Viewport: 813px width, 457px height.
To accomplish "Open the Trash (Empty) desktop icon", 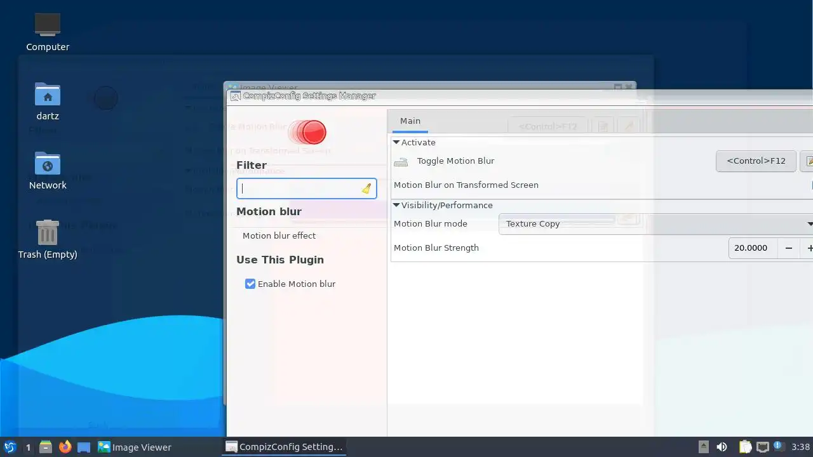I will coord(48,232).
